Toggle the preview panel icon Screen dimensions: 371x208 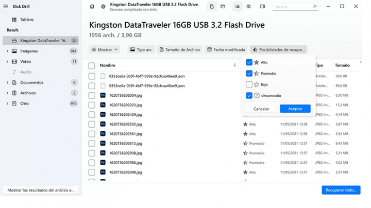click(262, 7)
